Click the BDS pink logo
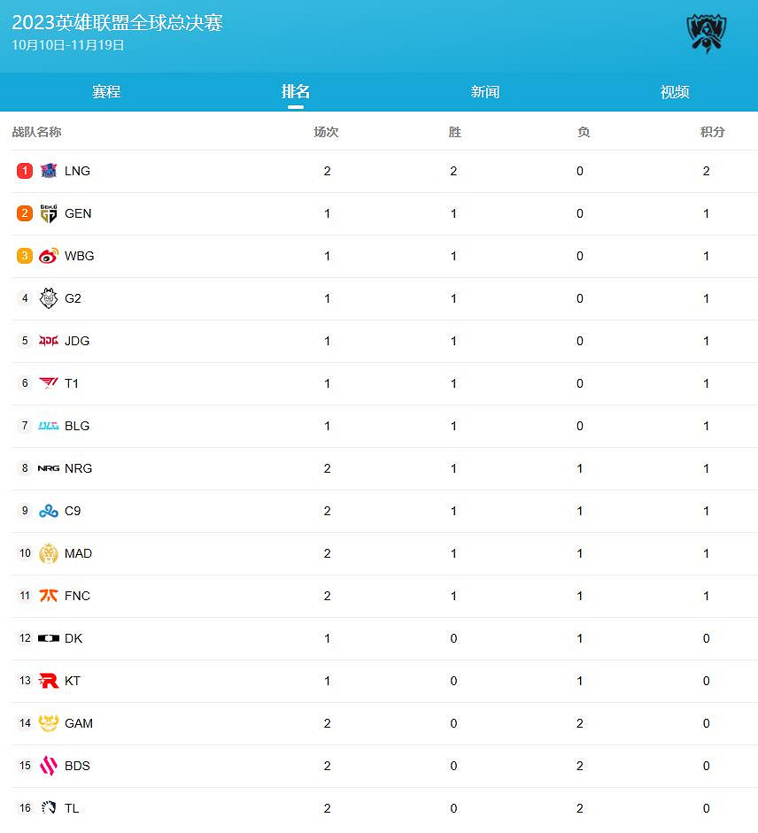 click(x=49, y=766)
